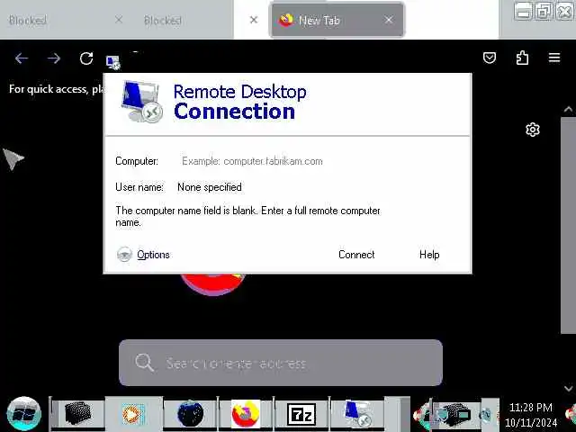Open new tab page settings gear
Viewport: 576px width, 432px height.
pyautogui.click(x=533, y=130)
